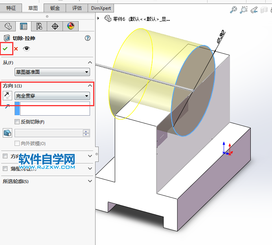Expand the thin feature section chevron

(x=90, y=169)
